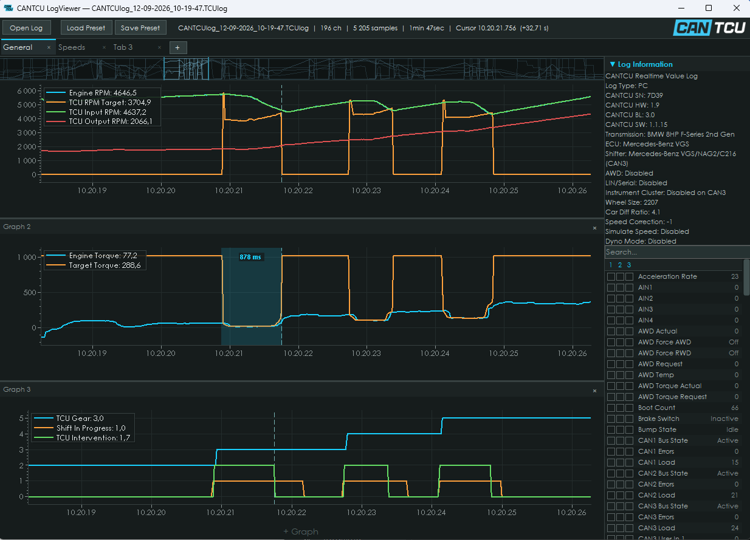Select the AIN4 channel name
This screenshot has width=750, height=540.
[x=645, y=320]
